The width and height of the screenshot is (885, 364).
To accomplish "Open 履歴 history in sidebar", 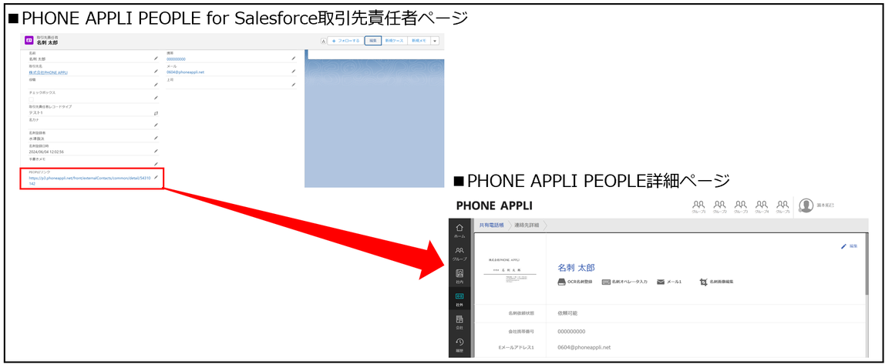I will click(x=459, y=345).
